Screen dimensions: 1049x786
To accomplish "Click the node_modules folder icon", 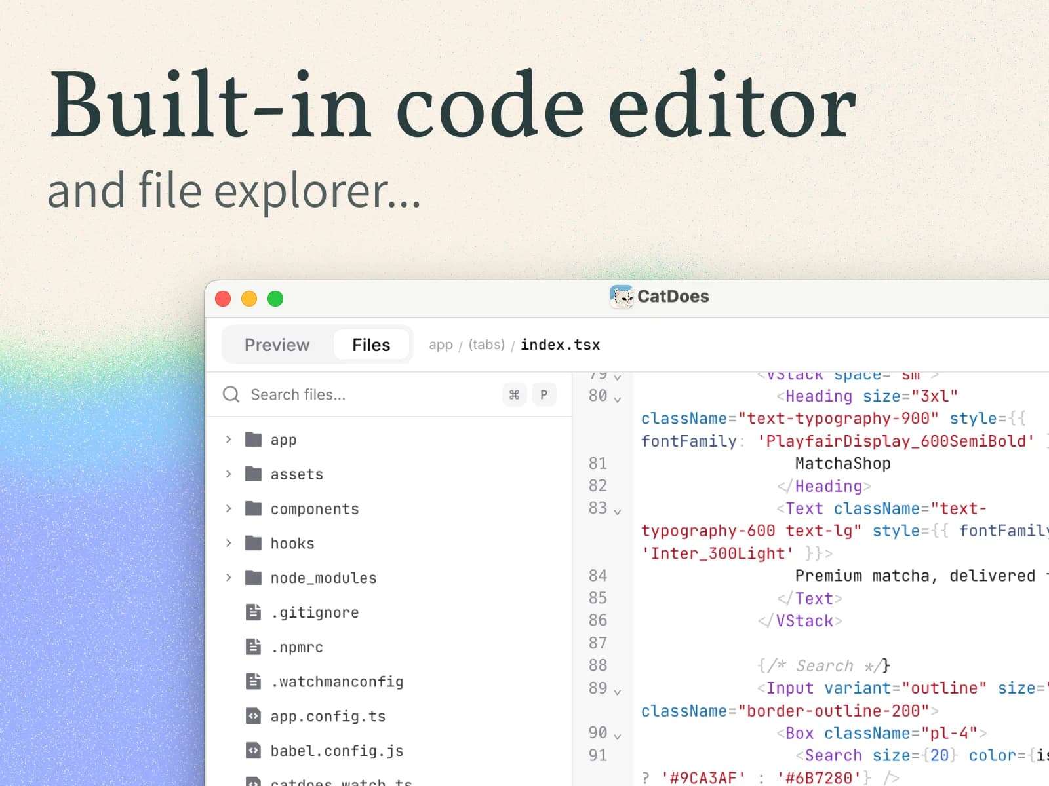I will tap(253, 578).
